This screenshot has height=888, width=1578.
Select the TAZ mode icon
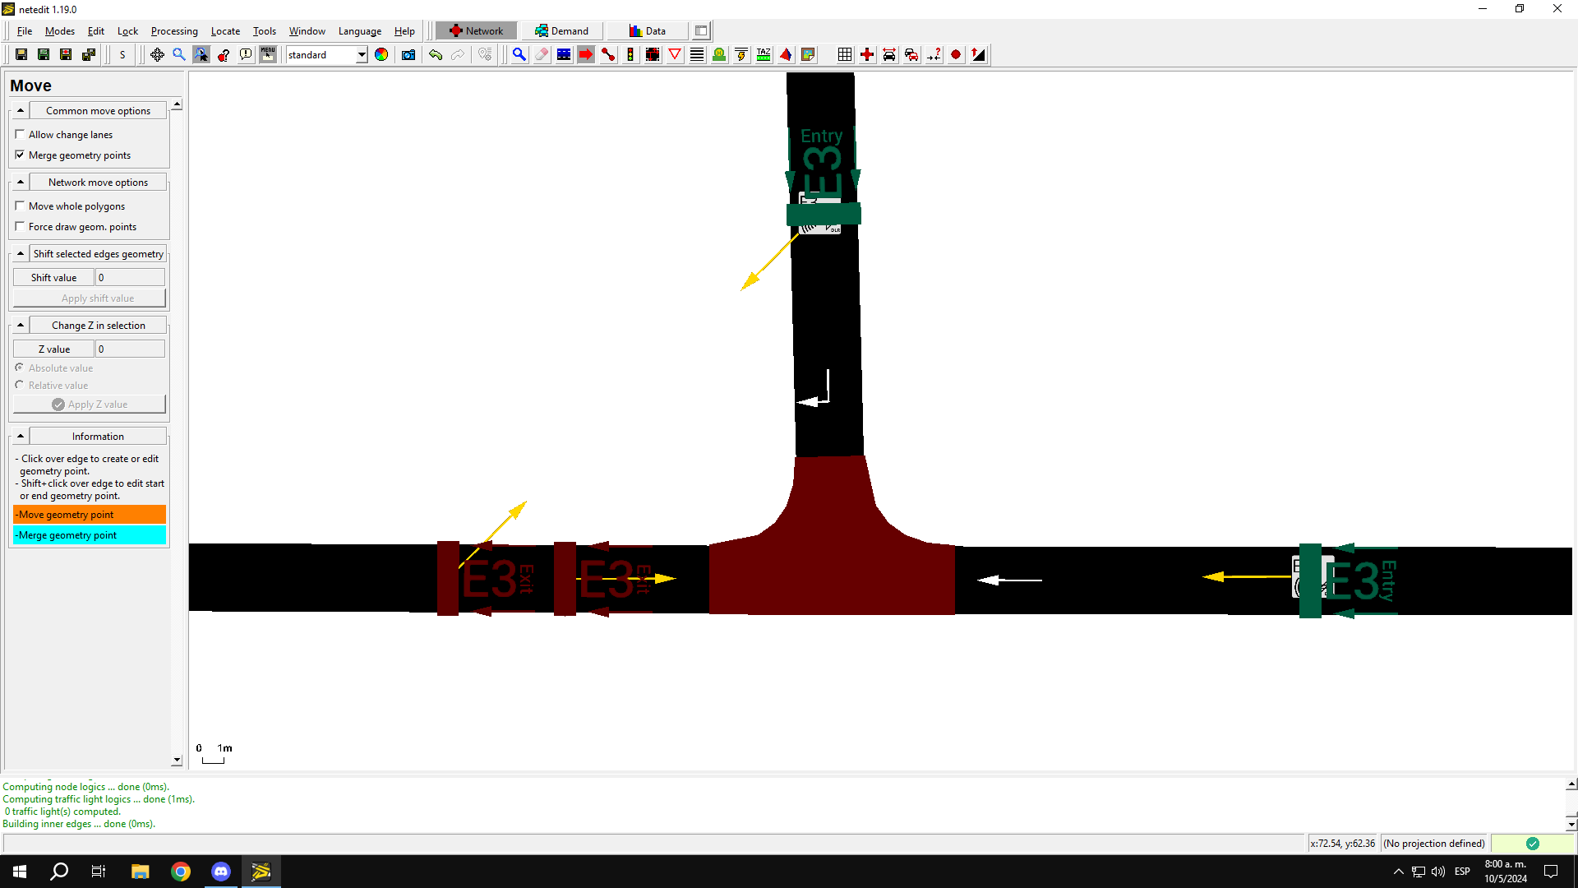tap(764, 54)
